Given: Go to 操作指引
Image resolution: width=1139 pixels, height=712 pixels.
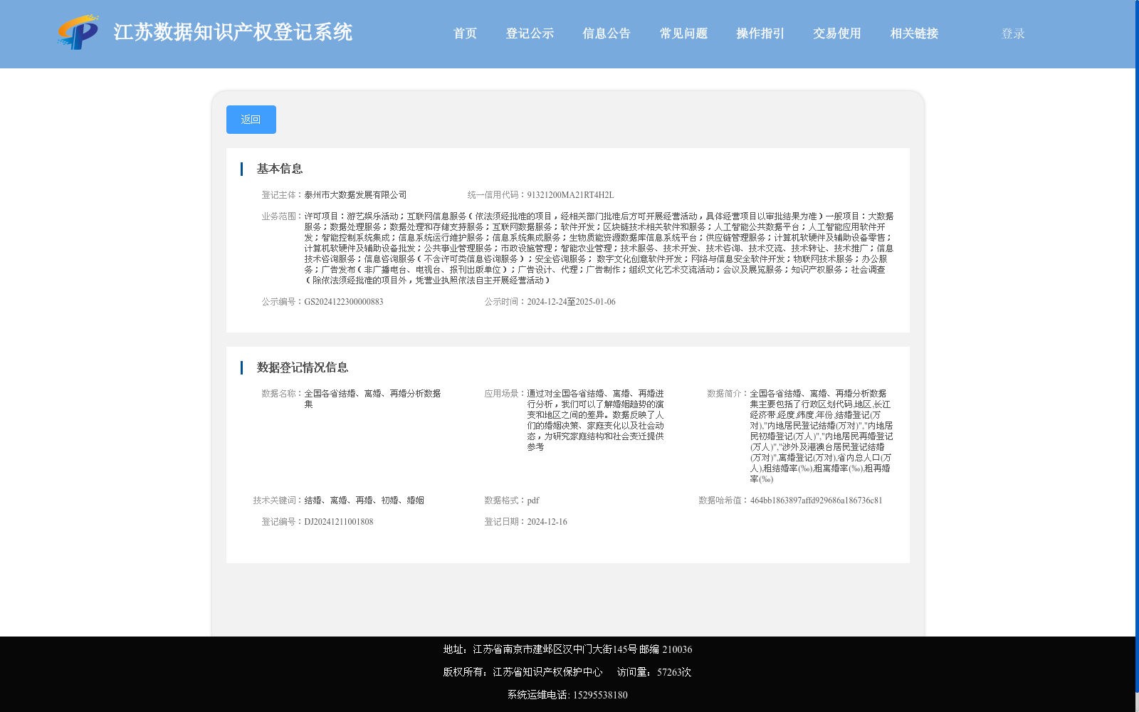Looking at the screenshot, I should [759, 33].
